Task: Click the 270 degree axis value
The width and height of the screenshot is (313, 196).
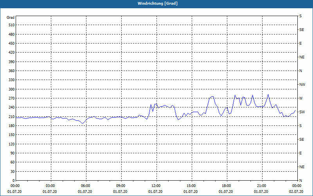Action: (11, 98)
